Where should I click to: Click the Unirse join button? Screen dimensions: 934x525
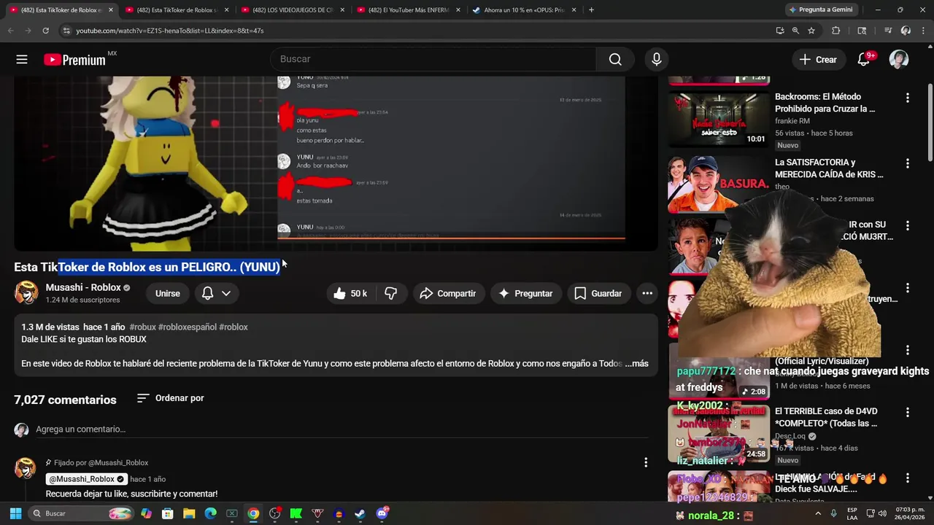(168, 293)
